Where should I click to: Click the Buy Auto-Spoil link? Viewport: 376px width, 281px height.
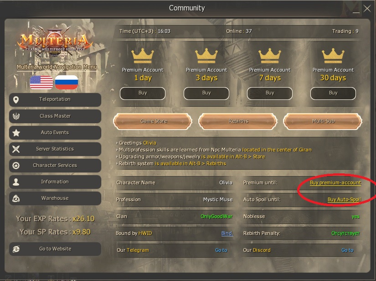[x=344, y=199]
